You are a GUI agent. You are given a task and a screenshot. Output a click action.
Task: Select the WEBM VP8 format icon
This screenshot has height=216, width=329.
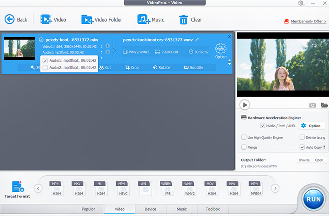pos(166,189)
